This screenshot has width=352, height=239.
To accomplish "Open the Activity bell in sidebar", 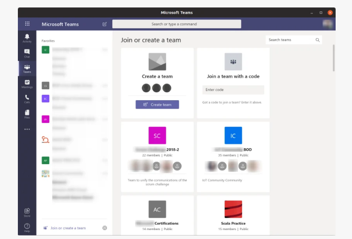I will tap(27, 38).
